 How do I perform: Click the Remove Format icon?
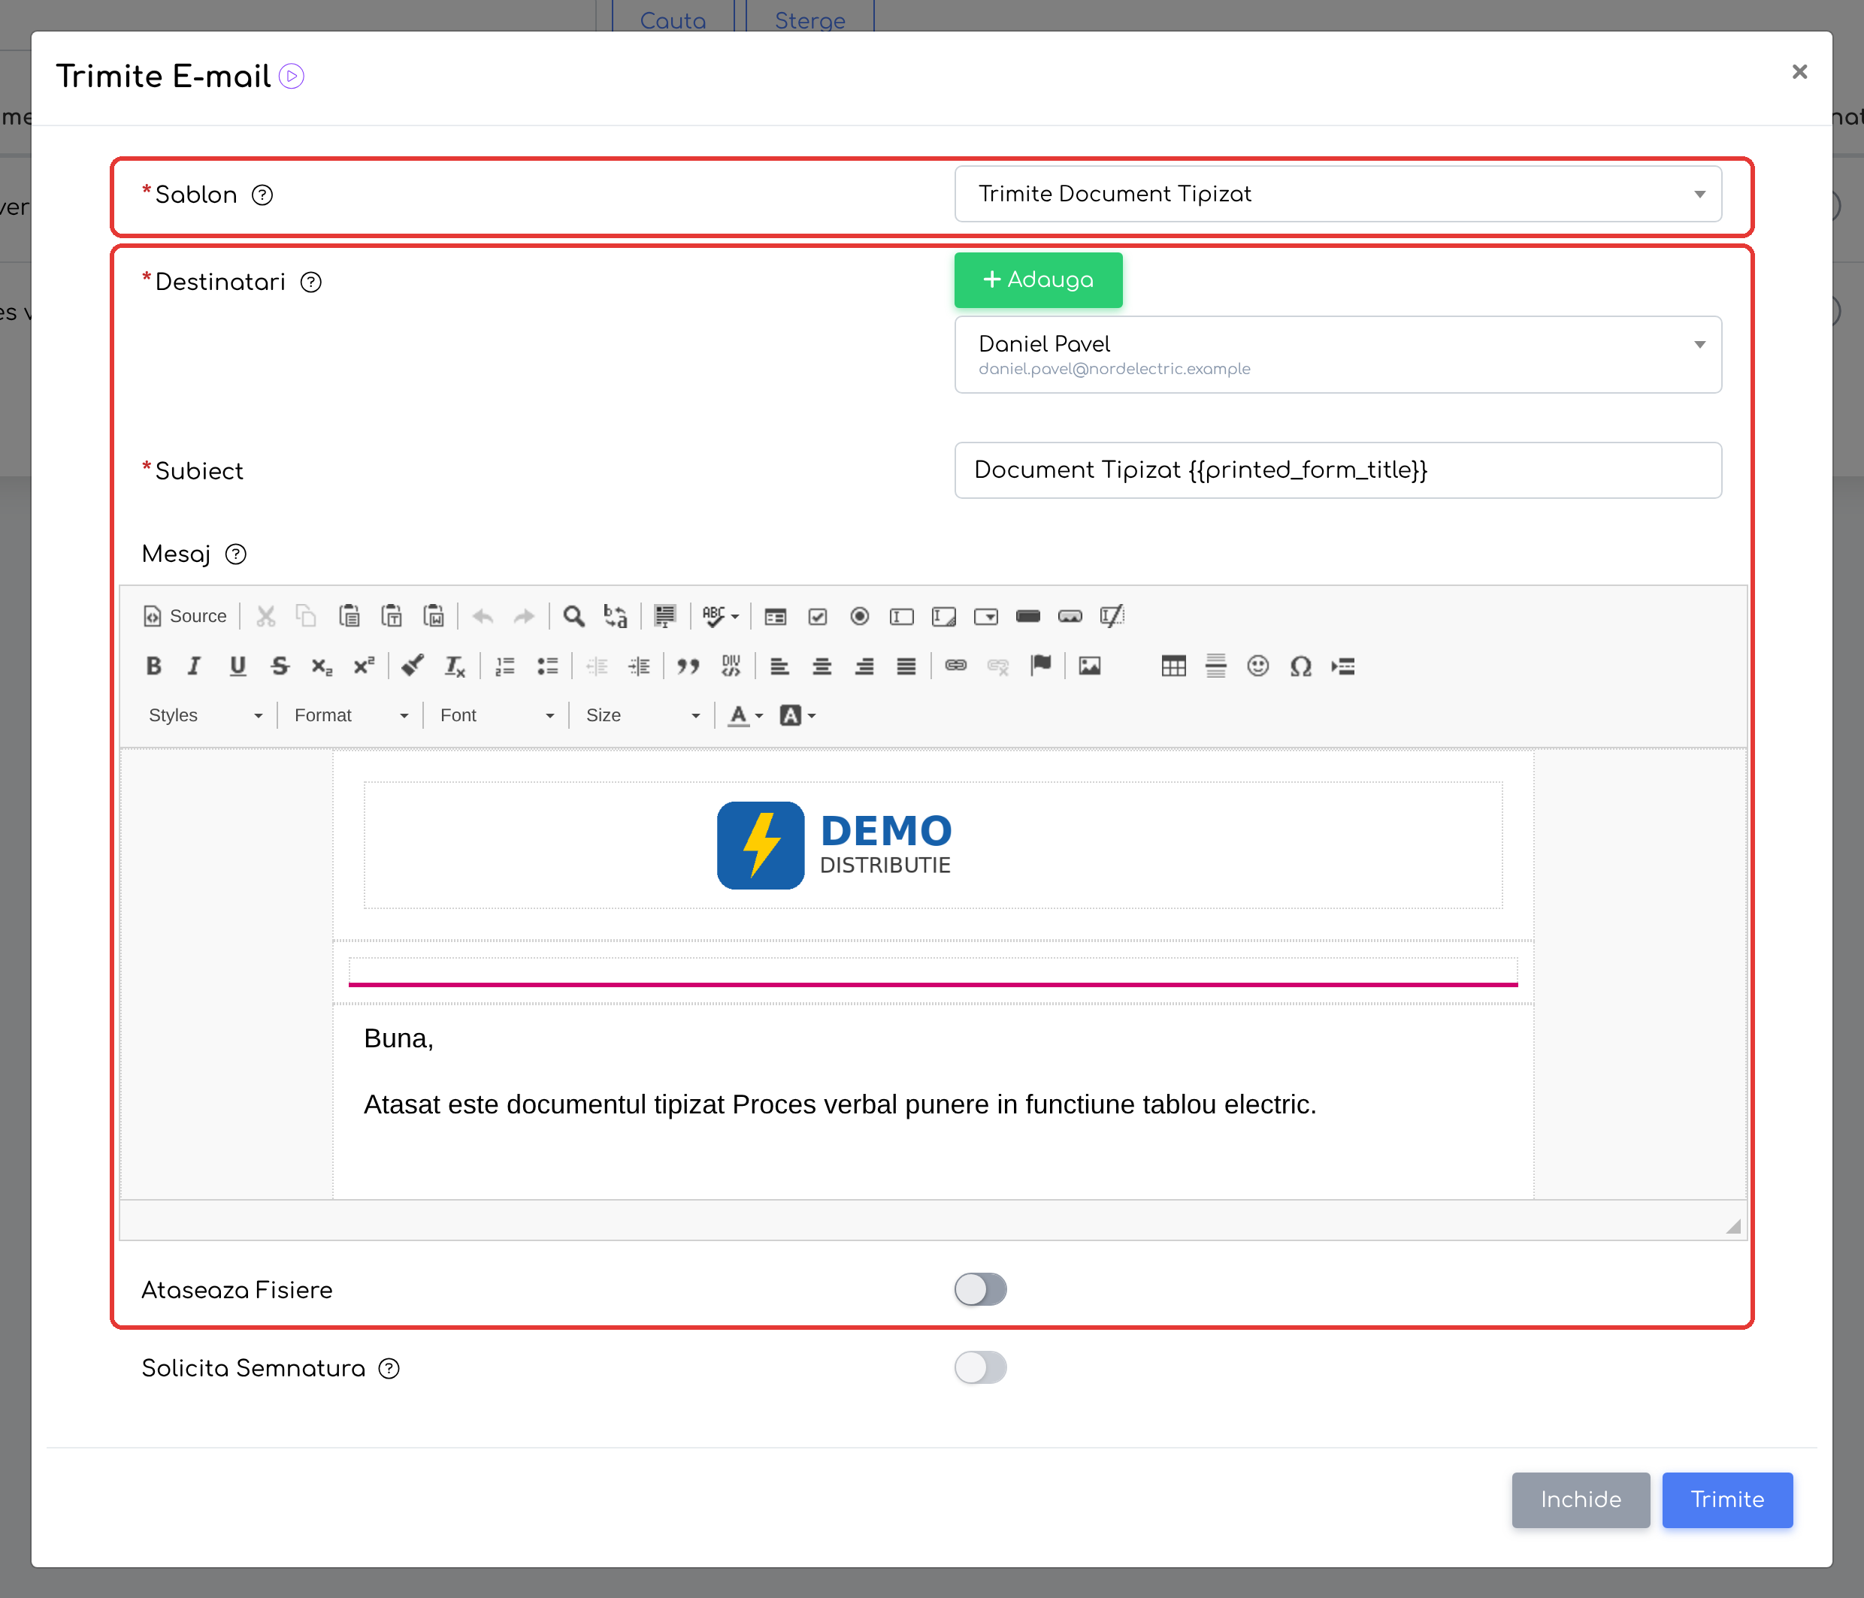click(454, 666)
